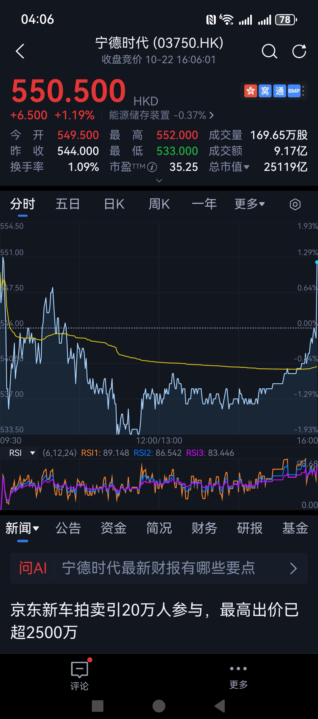Tap the Android back triangle button
Screen dimensions: 318x719
[220, 706]
